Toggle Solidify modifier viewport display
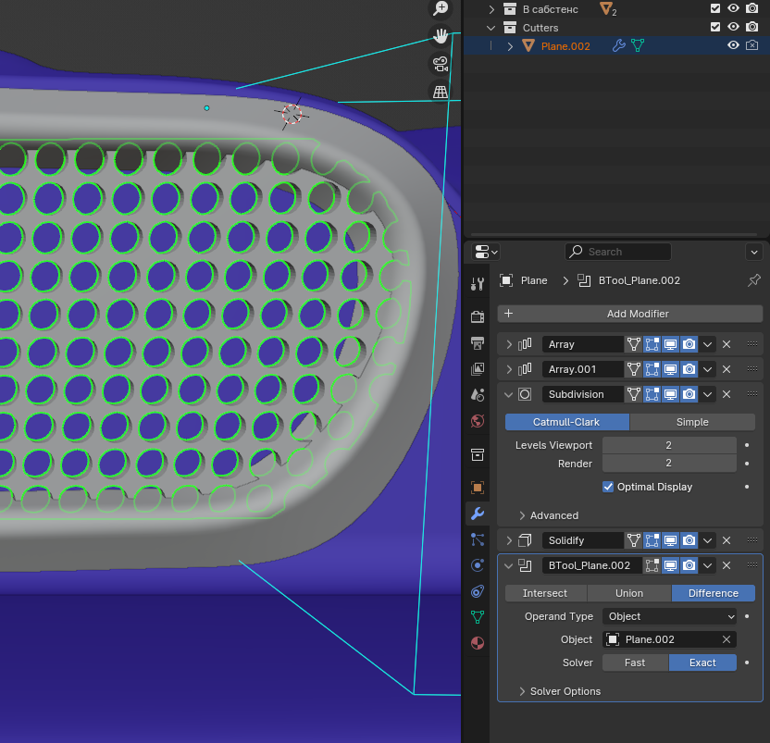This screenshot has height=743, width=770. (x=671, y=540)
